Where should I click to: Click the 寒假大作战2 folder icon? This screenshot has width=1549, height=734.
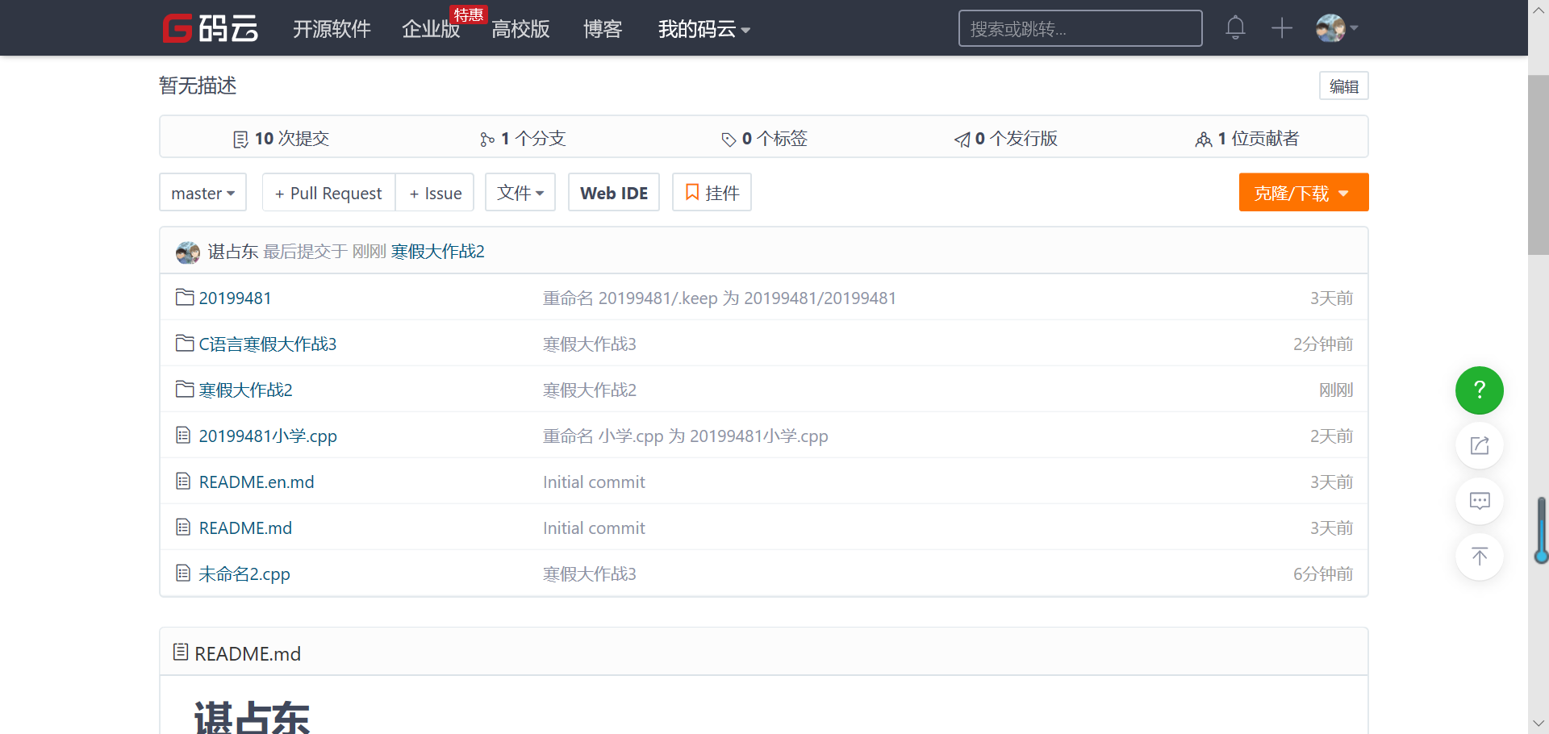pyautogui.click(x=185, y=390)
